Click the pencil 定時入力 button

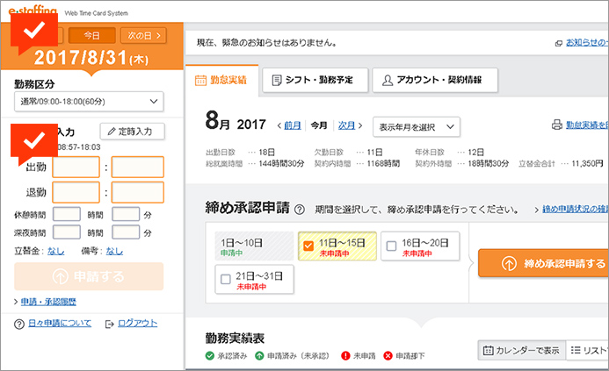(x=132, y=132)
